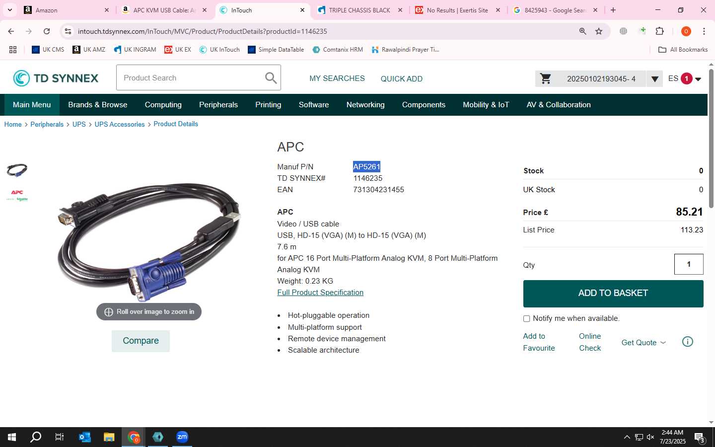Image resolution: width=715 pixels, height=447 pixels.
Task: Switch to No Results Exertis Site tab
Action: click(x=457, y=10)
